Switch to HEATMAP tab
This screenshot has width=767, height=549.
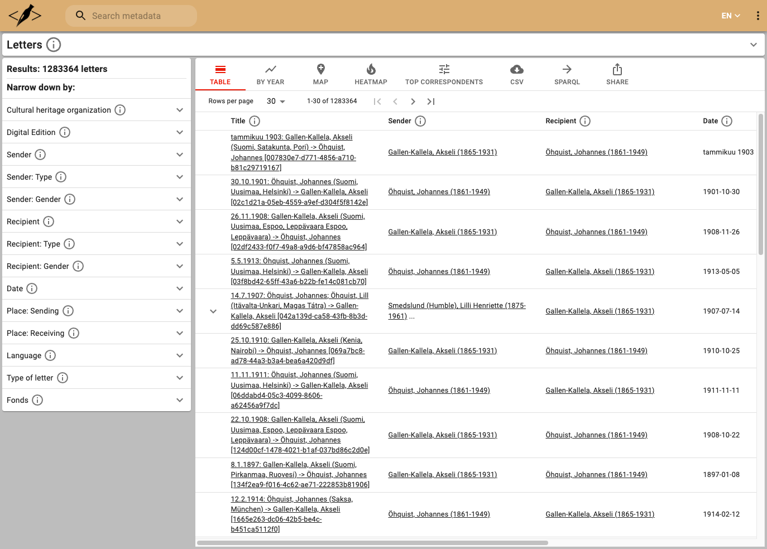[x=371, y=75]
